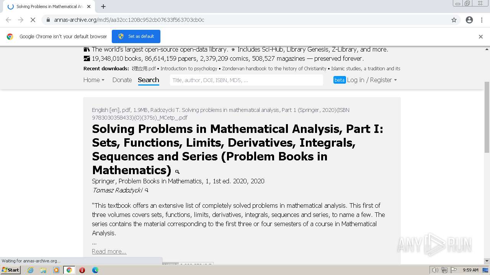The height and width of the screenshot is (275, 490).
Task: Click the padlock site info icon
Action: (x=48, y=20)
